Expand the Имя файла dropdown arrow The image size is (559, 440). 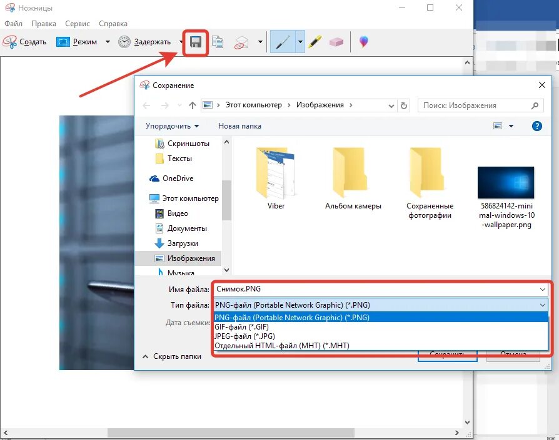(543, 289)
